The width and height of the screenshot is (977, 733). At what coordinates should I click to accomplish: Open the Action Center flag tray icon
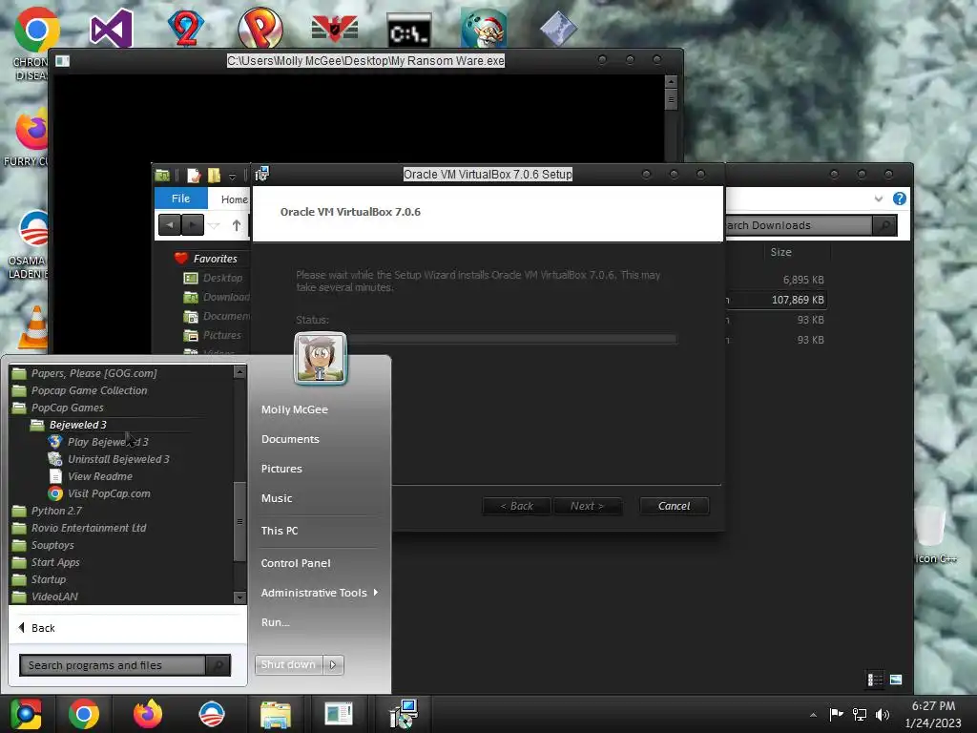(836, 714)
